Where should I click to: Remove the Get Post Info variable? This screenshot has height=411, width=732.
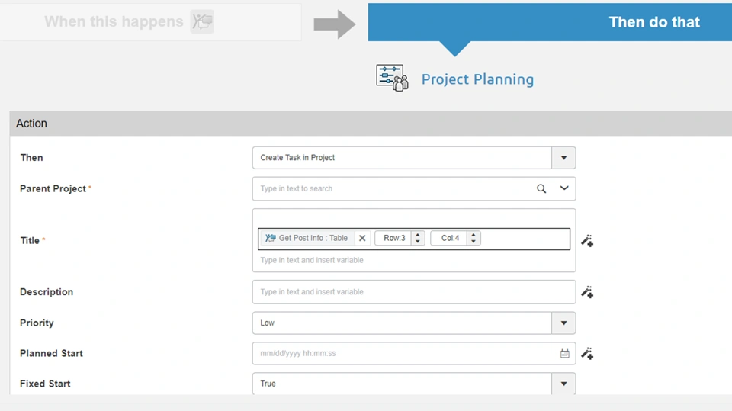(362, 238)
